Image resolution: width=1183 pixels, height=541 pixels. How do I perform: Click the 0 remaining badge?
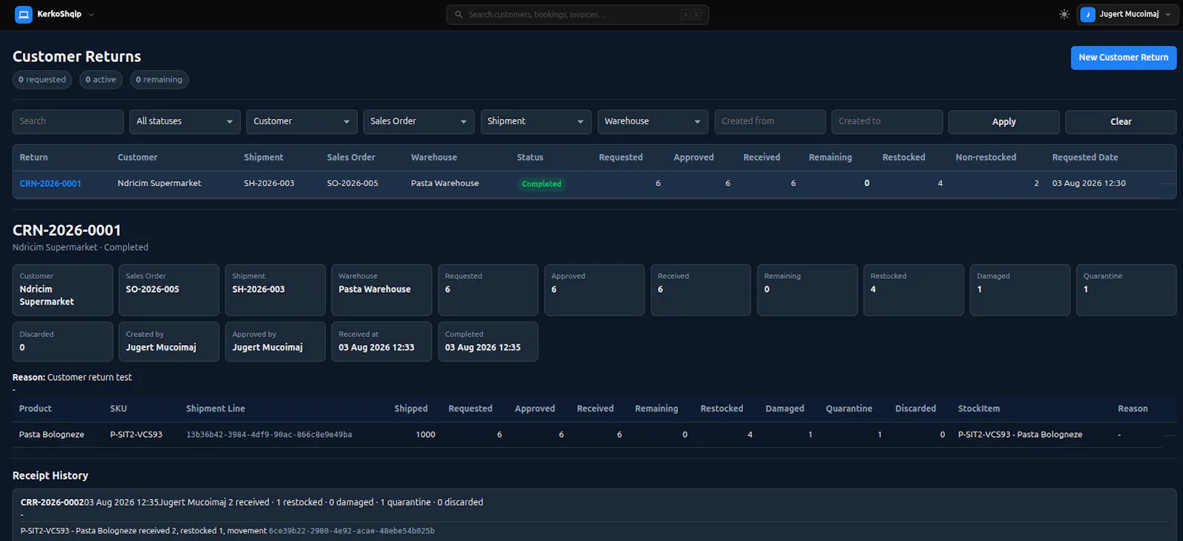pos(159,80)
